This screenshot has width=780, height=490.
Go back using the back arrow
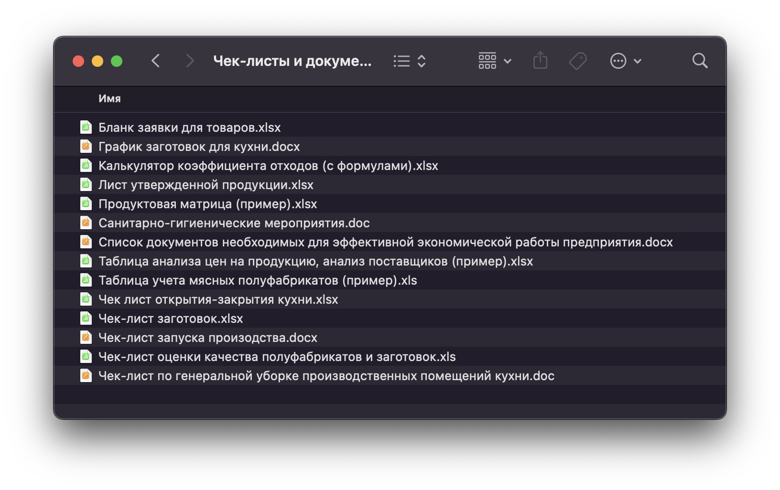pos(155,61)
